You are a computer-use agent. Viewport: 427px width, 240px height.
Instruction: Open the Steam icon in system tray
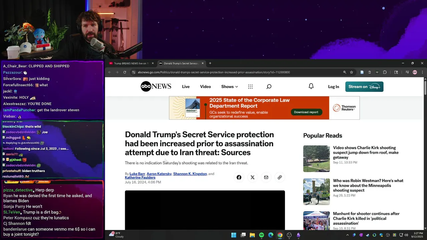(368, 235)
